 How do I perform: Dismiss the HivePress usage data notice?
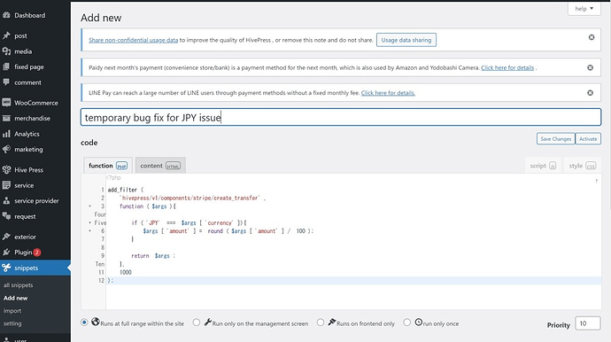[592, 37]
